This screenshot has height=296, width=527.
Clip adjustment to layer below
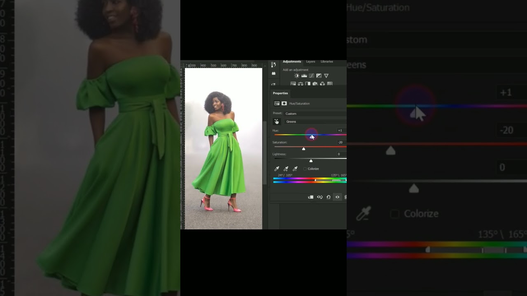pyautogui.click(x=311, y=197)
